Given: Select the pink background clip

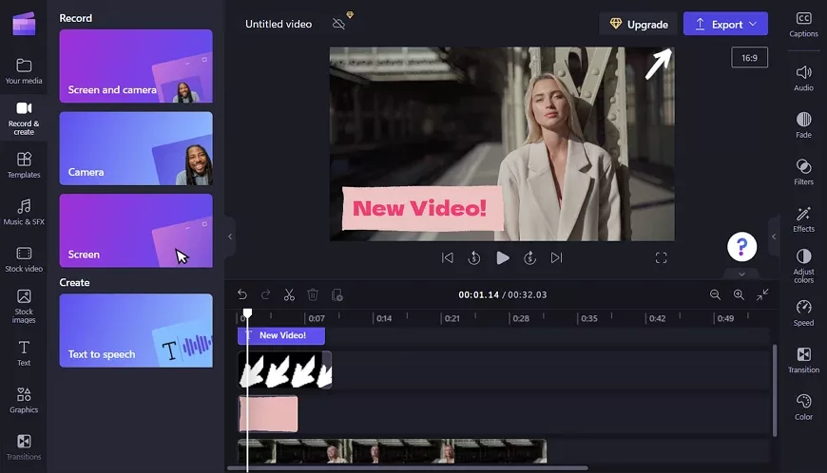Looking at the screenshot, I should pyautogui.click(x=268, y=414).
